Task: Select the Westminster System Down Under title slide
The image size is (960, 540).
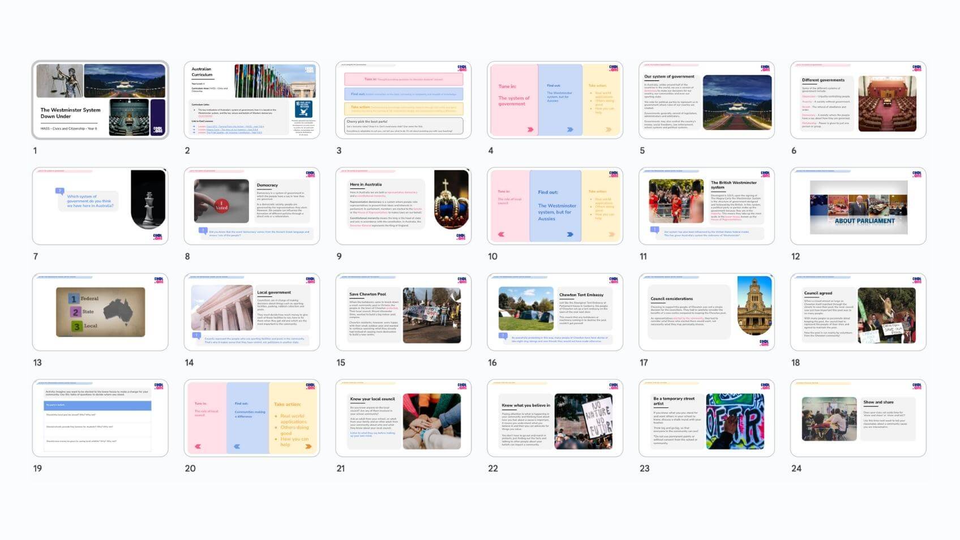Action: pos(100,100)
